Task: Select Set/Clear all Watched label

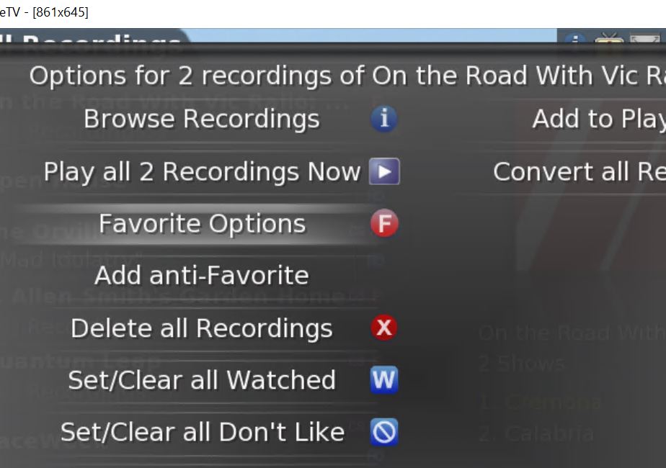Action: click(x=202, y=380)
